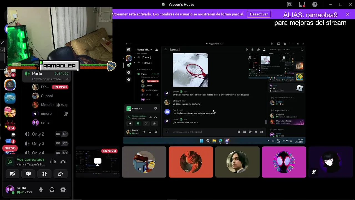In streamed window, toggle Efrain's headphones icon

click(150, 132)
